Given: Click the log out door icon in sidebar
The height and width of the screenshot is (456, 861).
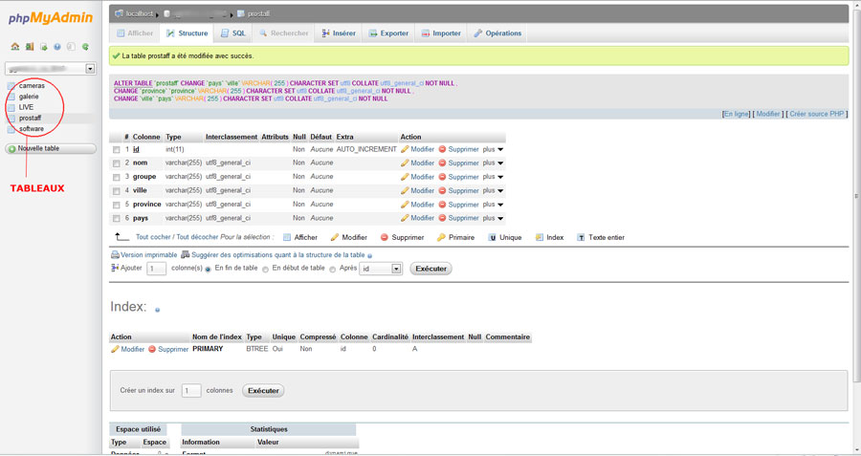Looking at the screenshot, I should 30,47.
